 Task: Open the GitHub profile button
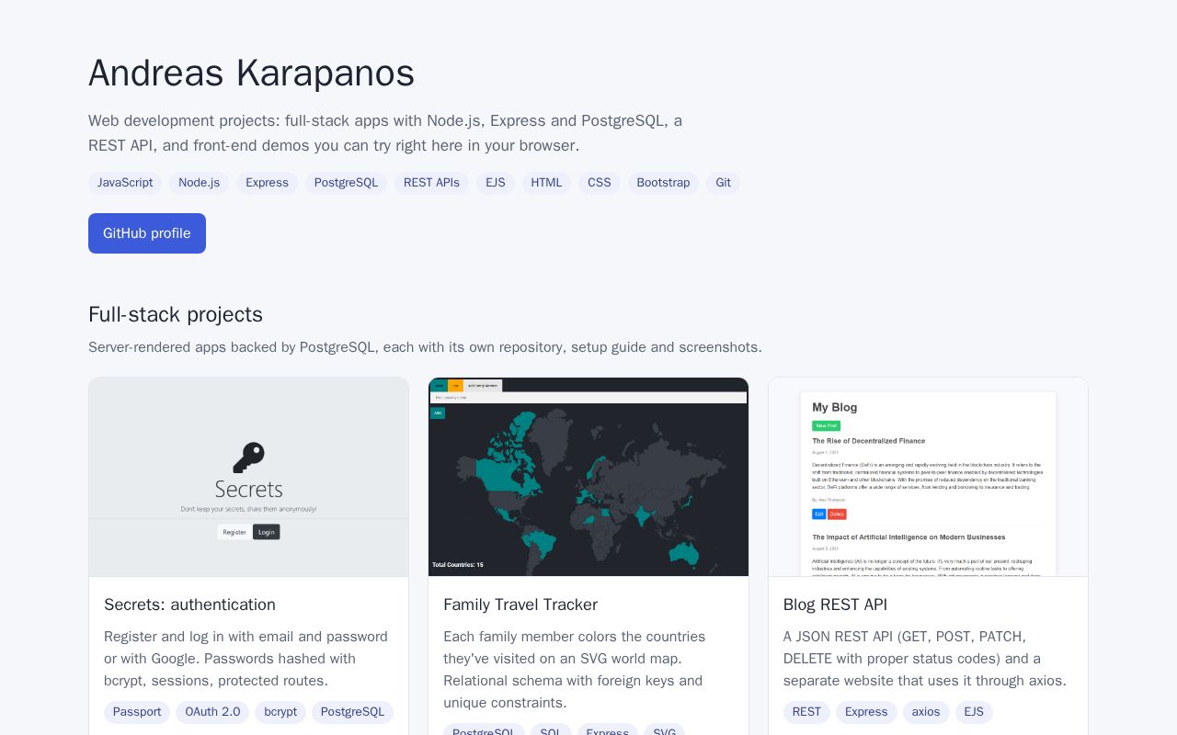(147, 233)
